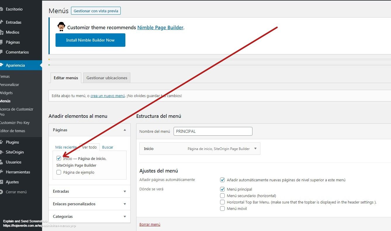The height and width of the screenshot is (231, 391).
Task: Open the Comentarios sidebar menu label
Action: tap(17, 52)
